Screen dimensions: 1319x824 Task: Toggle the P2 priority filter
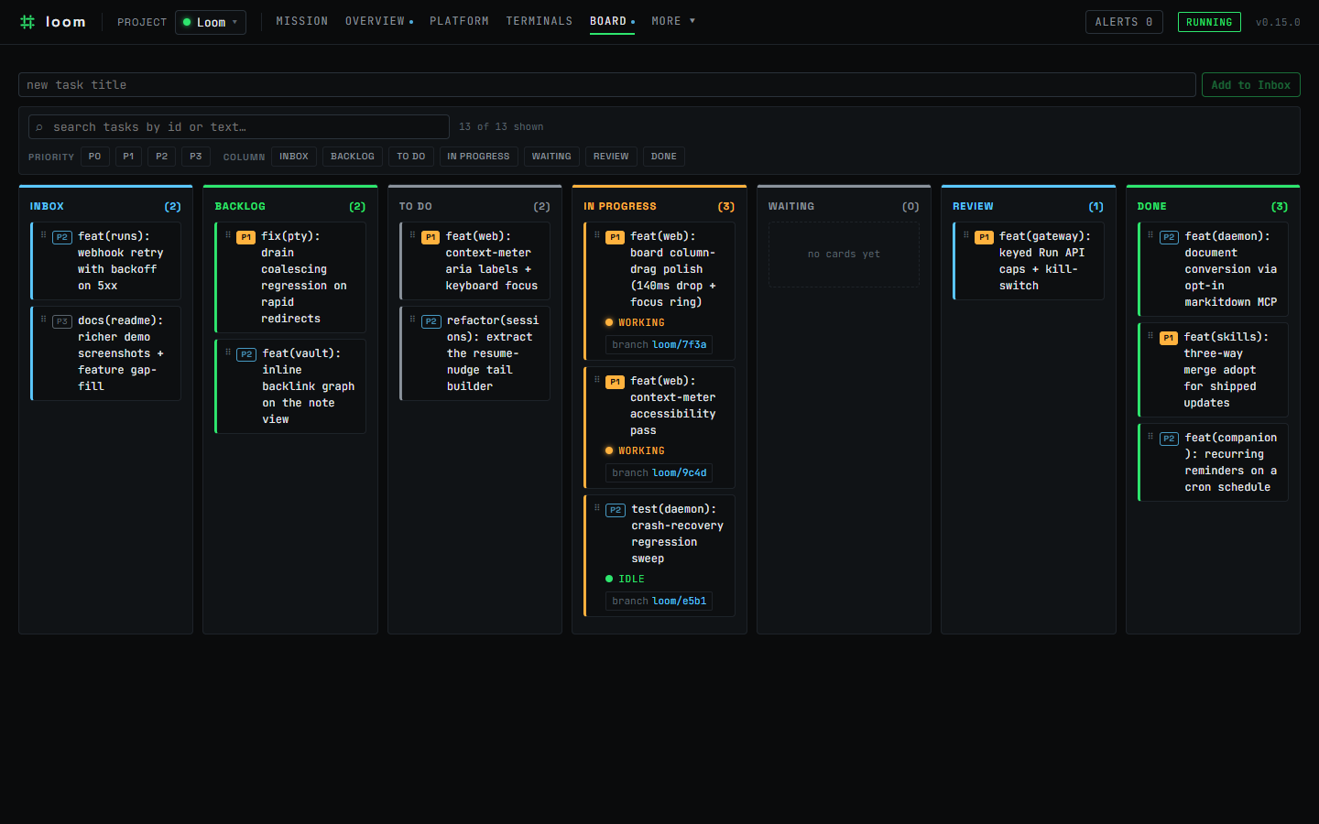pyautogui.click(x=162, y=157)
